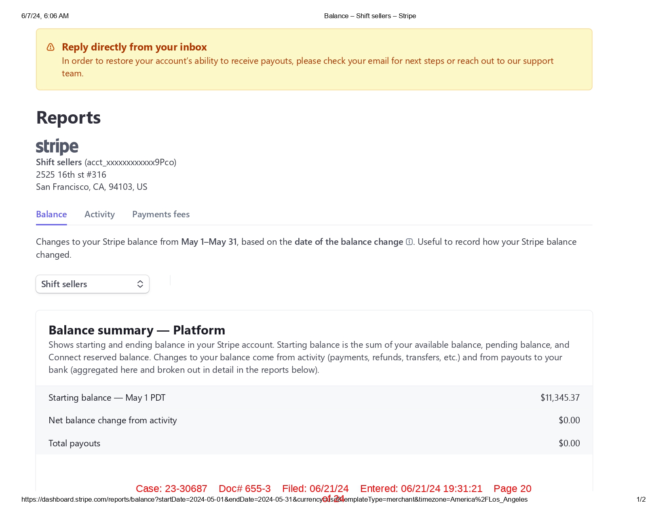Click the dashboard.stripe.com URL in the footer
667x515 pixels.
coord(274,500)
